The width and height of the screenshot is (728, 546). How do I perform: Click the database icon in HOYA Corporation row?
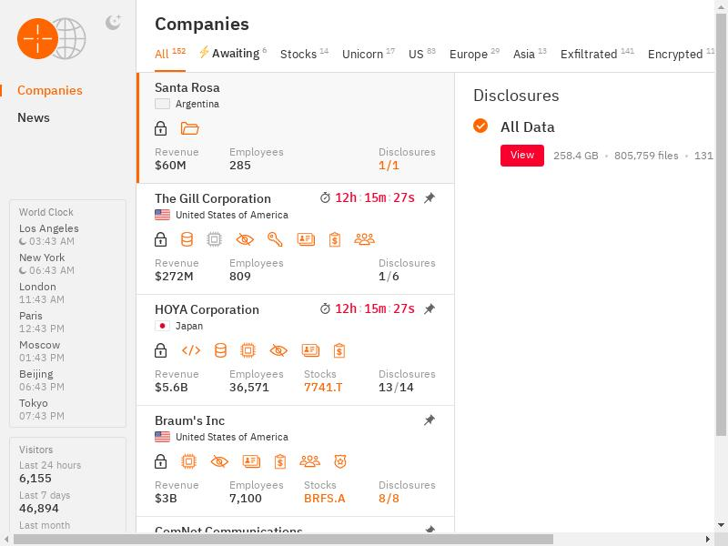click(x=220, y=350)
